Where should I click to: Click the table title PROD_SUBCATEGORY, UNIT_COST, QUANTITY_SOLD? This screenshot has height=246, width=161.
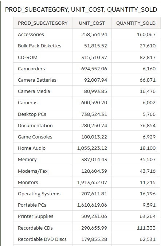point(81,9)
